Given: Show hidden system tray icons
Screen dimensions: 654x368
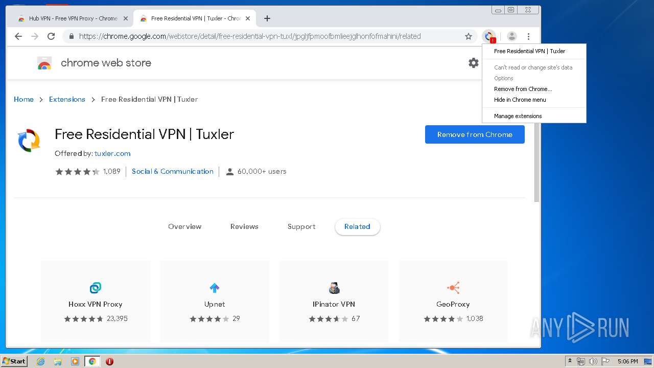Looking at the screenshot, I should coord(570,361).
